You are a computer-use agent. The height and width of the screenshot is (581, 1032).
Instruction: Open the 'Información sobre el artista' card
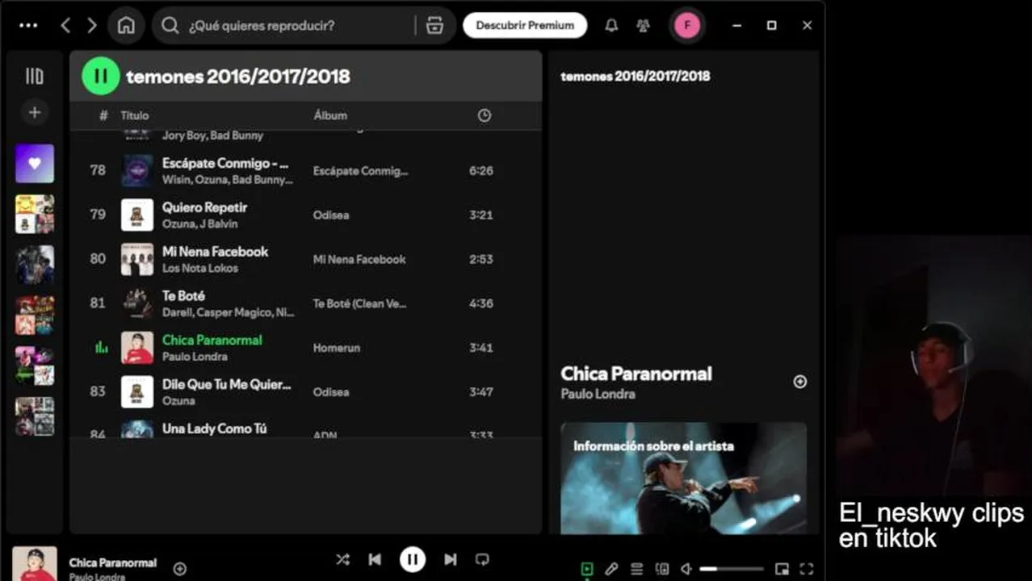[683, 478]
